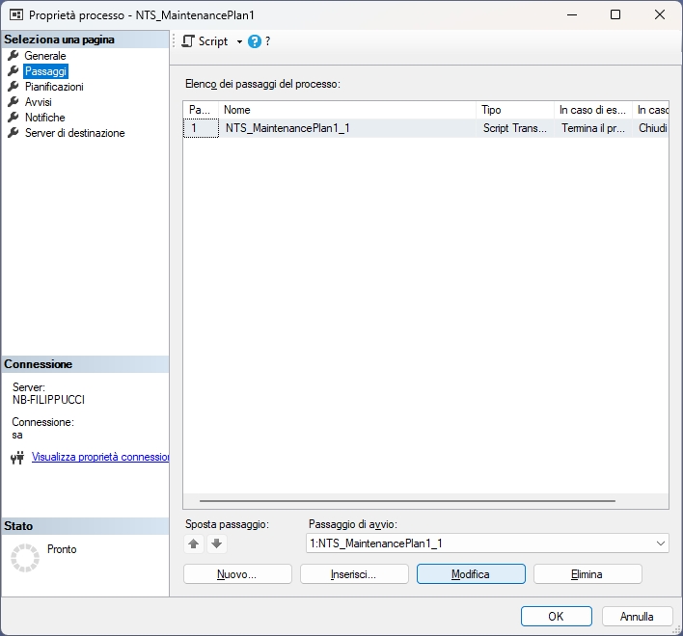Expand the Passaggio di avvio combo box
Viewport: 683px width, 636px height.
click(x=661, y=543)
